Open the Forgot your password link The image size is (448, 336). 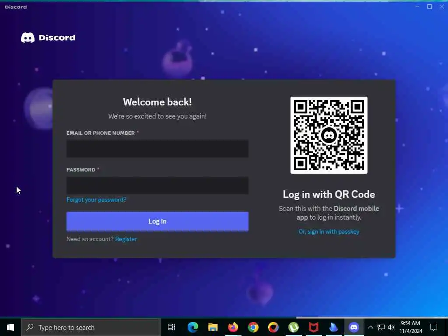coord(96,199)
